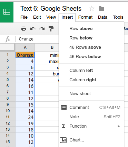Image resolution: width=128 pixels, height=147 pixels.
Task: Click cell B2 starting with maxi
Action: 47,61
